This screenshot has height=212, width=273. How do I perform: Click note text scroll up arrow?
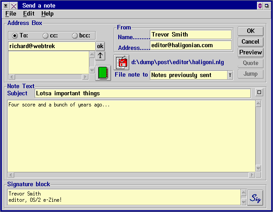(258, 104)
